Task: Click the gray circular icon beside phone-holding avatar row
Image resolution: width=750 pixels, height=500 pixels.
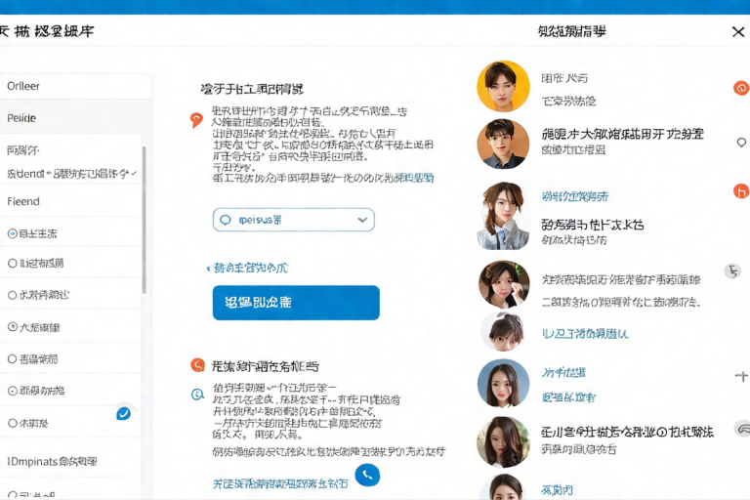Action: coord(732,271)
